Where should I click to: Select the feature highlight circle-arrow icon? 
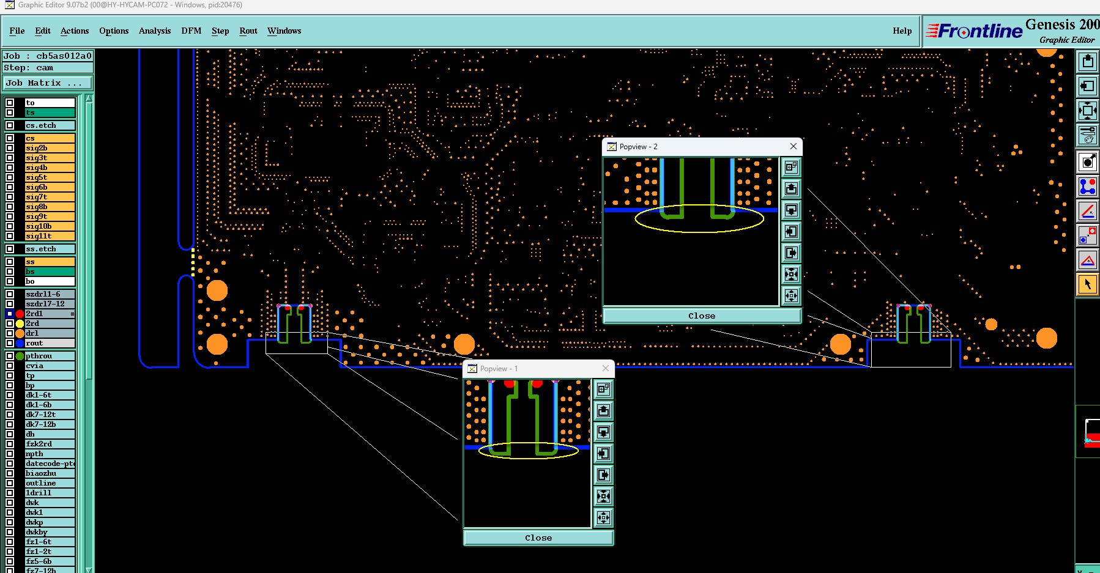tap(1088, 162)
